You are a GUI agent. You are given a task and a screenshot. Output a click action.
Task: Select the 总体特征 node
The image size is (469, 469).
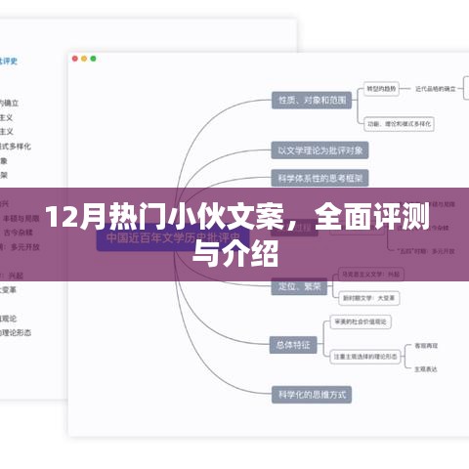[293, 345]
